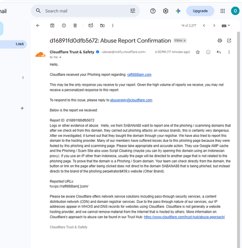Launch Gemini sparkle icon
The image size is (242, 248).
click(178, 11)
